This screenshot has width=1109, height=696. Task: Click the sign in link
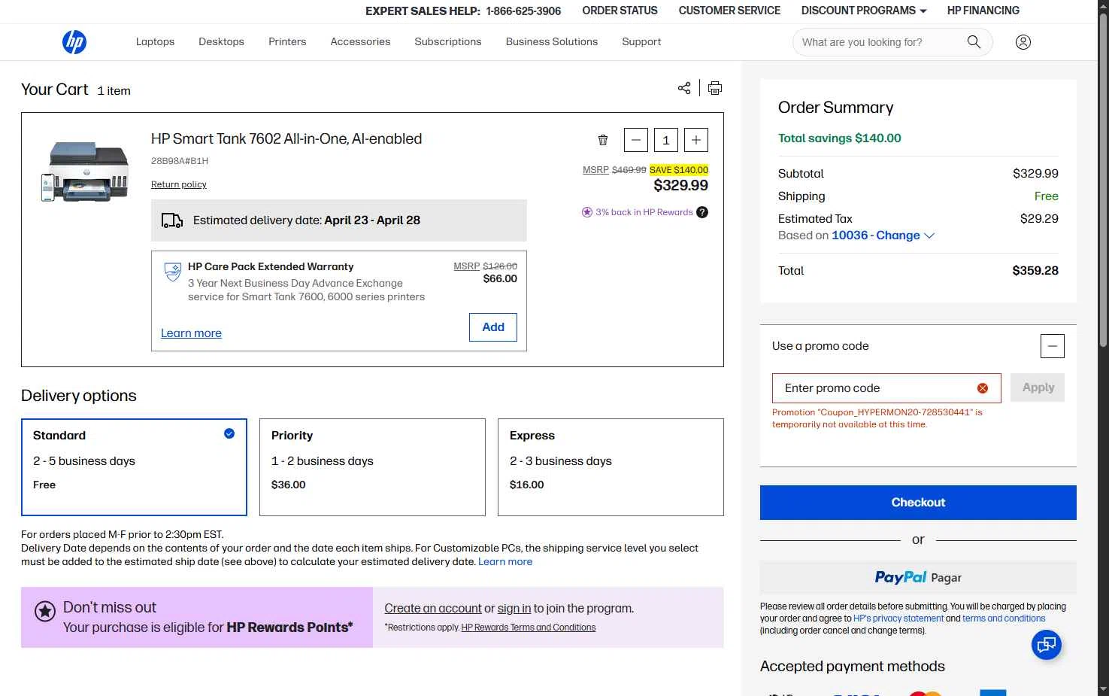(x=514, y=609)
